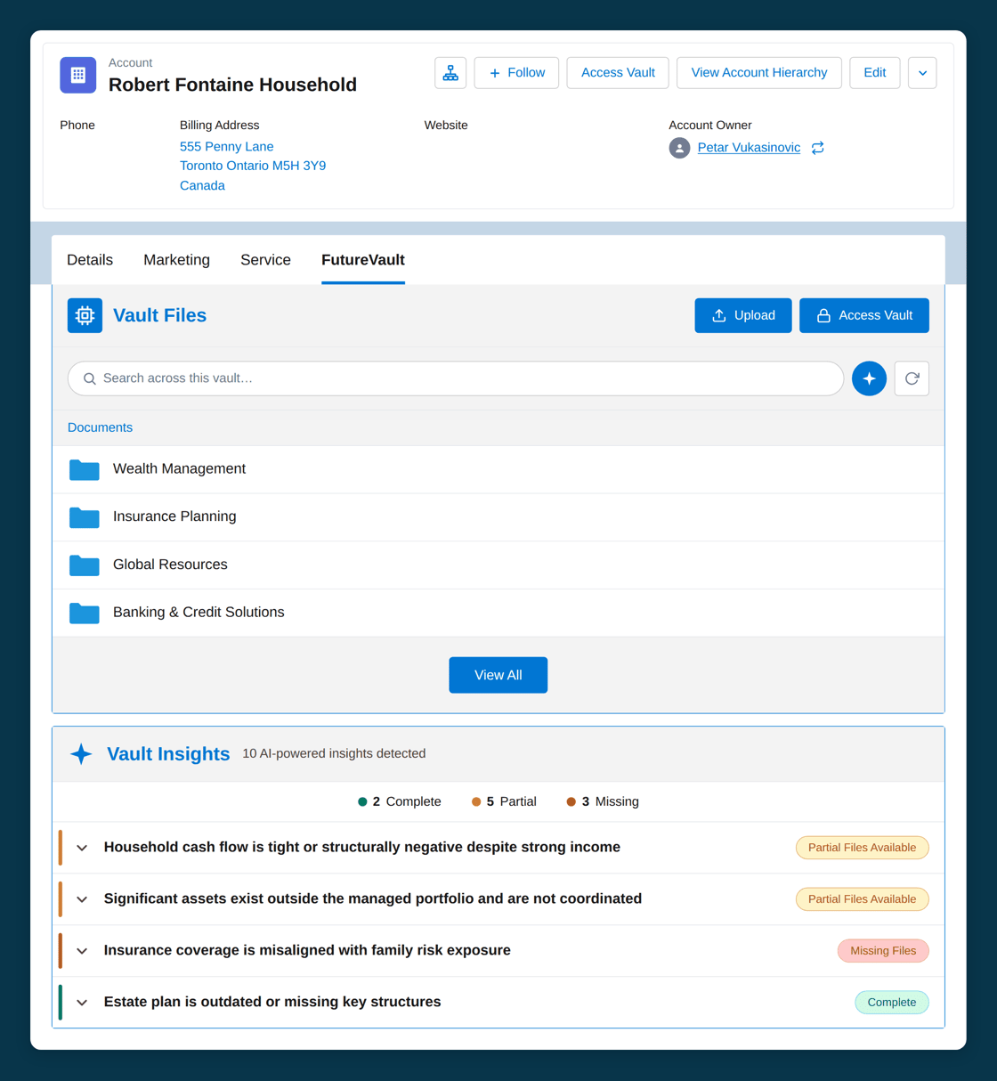Click the Banking & Credit Solutions folder icon
This screenshot has width=997, height=1081.
click(x=85, y=613)
